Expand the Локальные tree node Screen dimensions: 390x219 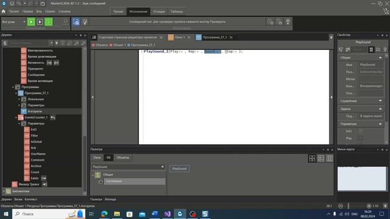19,99
